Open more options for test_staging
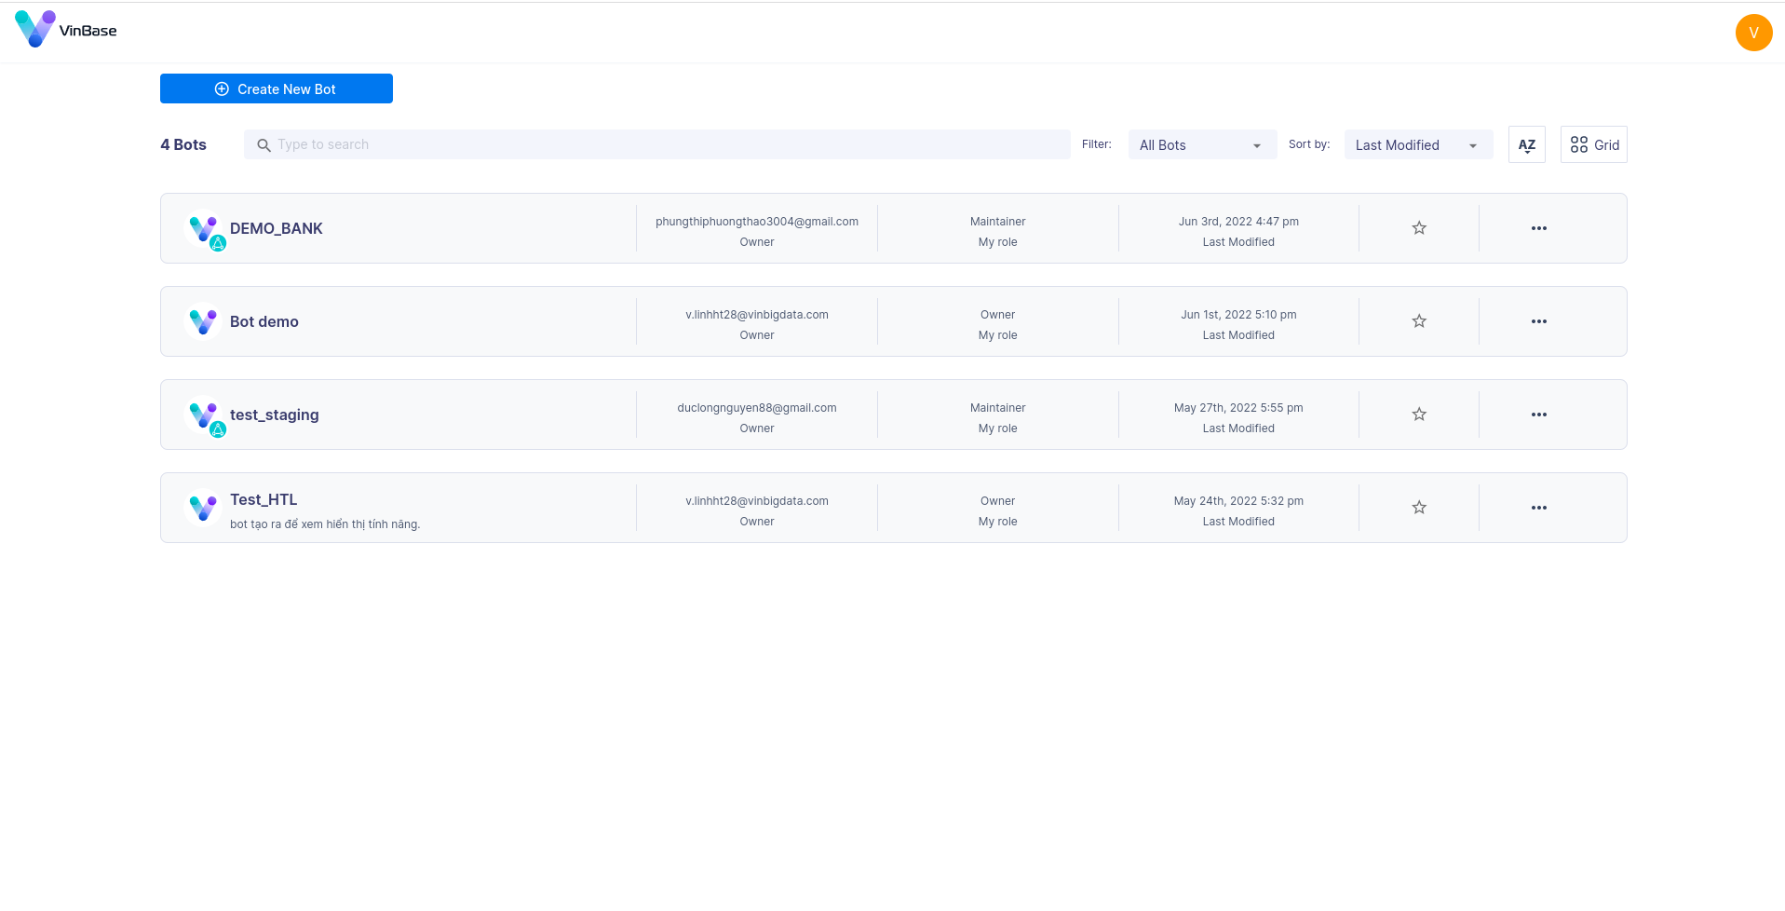 tap(1539, 415)
